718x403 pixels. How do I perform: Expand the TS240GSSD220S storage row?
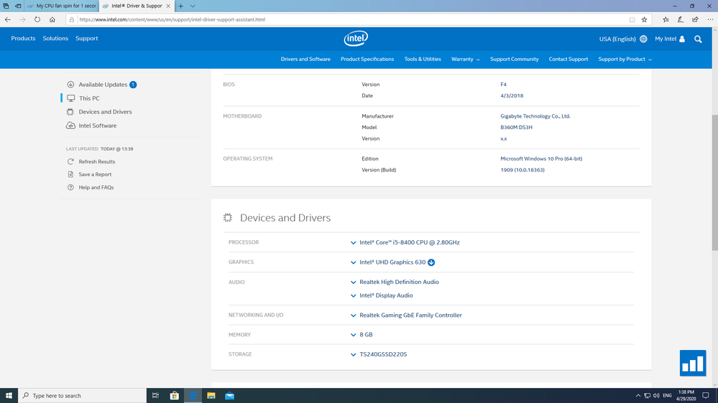(353, 354)
